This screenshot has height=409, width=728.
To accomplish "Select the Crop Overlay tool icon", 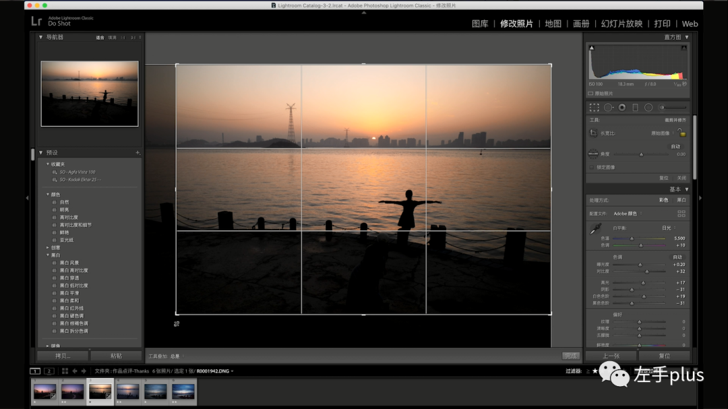I will point(595,108).
